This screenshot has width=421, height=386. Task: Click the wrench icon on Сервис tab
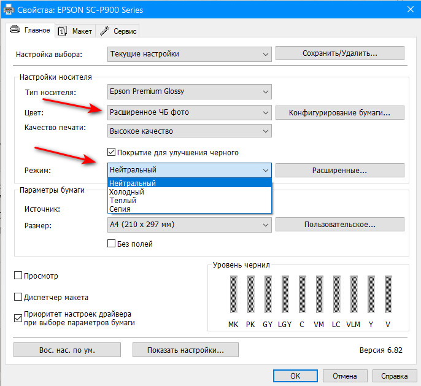point(104,31)
